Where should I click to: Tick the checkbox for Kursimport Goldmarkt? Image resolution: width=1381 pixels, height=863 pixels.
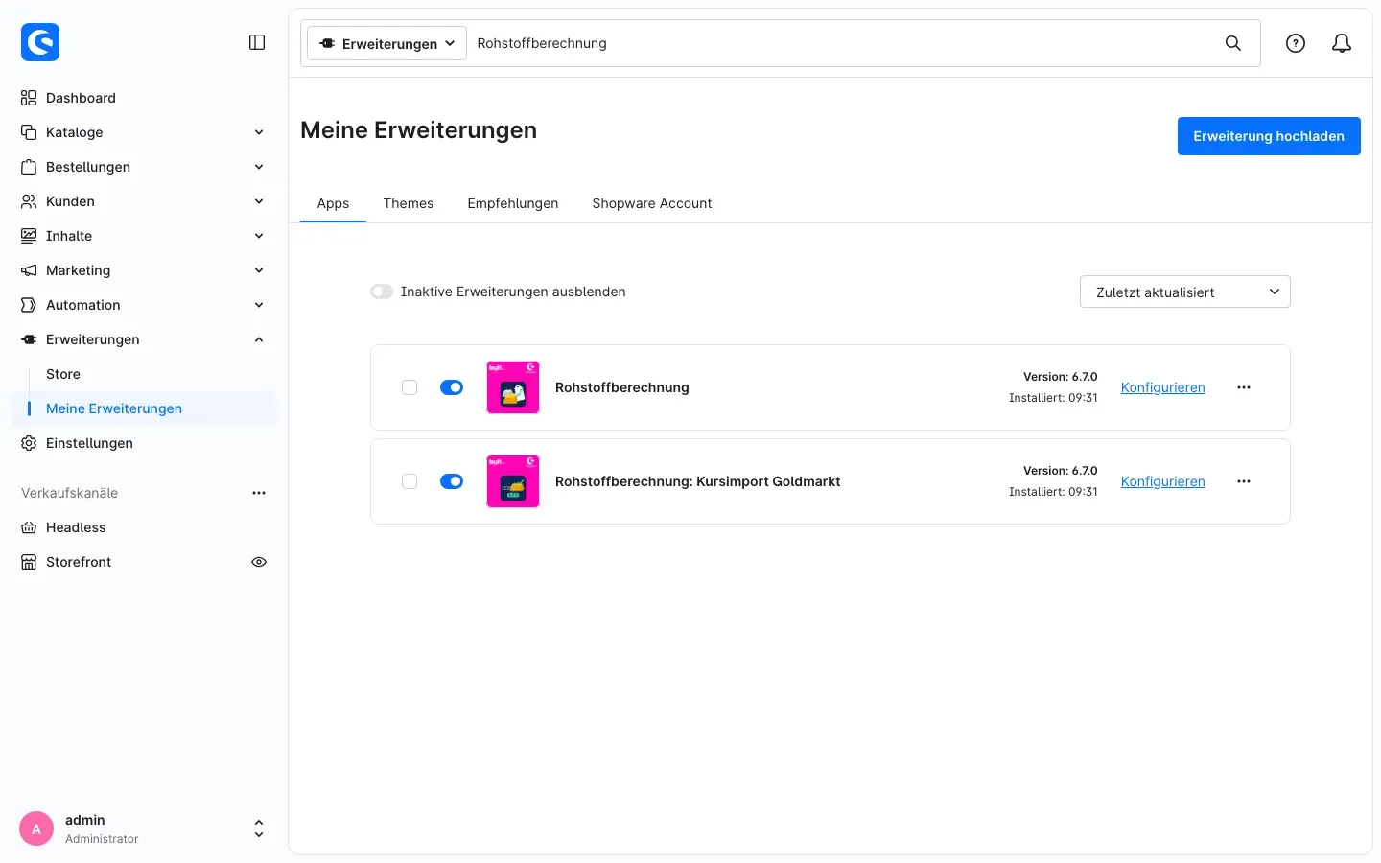pyautogui.click(x=410, y=481)
